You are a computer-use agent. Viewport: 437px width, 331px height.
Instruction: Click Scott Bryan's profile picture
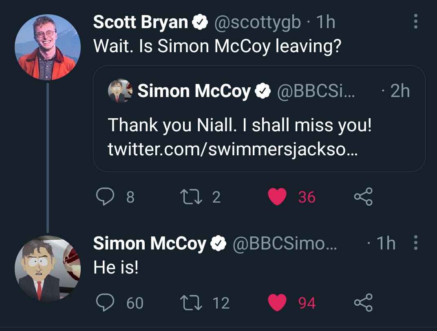coord(48,45)
